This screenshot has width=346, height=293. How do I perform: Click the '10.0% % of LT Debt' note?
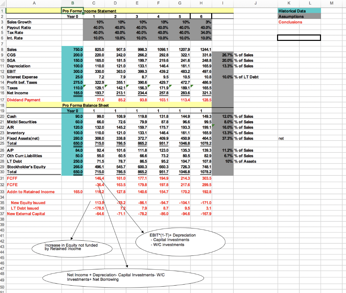point(240,77)
